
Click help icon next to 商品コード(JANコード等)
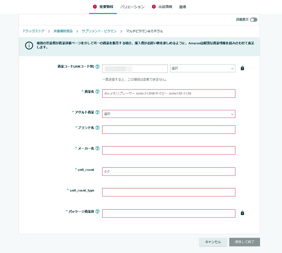click(x=97, y=67)
